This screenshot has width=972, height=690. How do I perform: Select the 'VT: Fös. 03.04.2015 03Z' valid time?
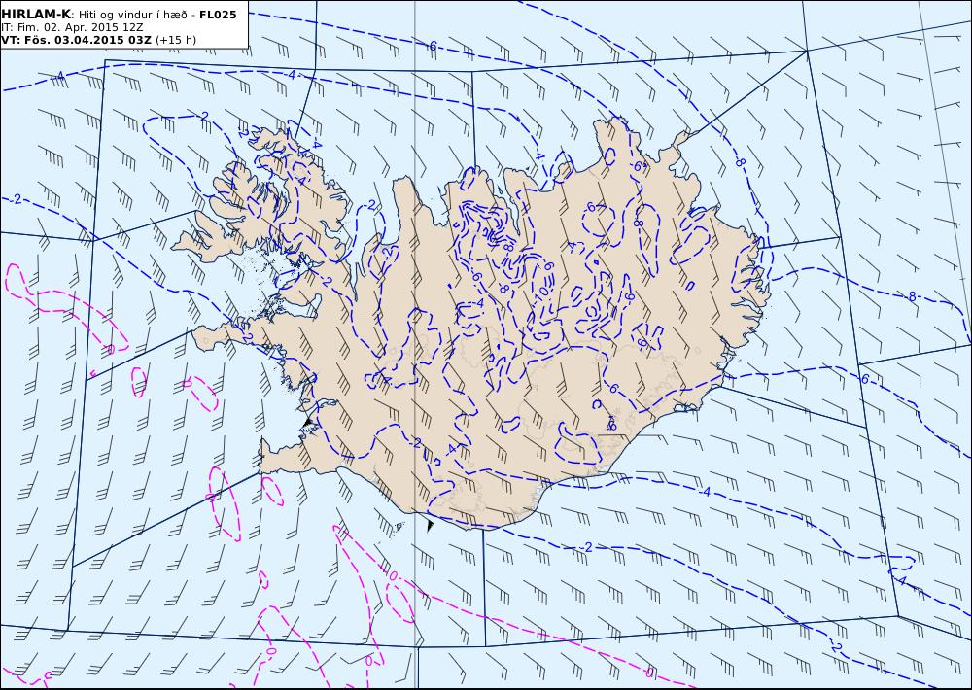[76, 40]
